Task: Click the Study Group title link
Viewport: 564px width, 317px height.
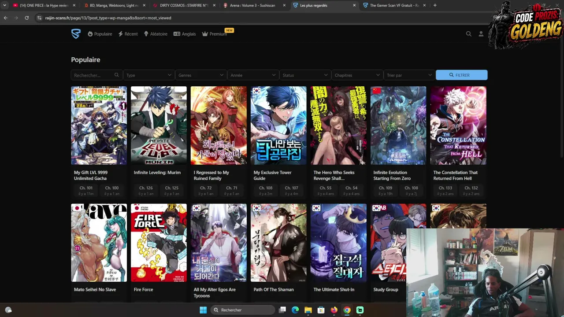Action: [386, 289]
